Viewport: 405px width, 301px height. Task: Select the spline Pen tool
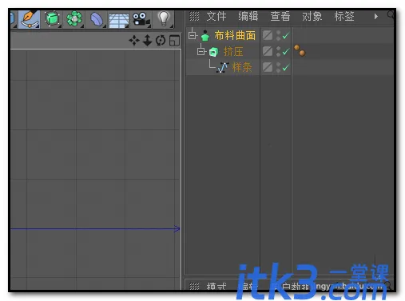[29, 19]
